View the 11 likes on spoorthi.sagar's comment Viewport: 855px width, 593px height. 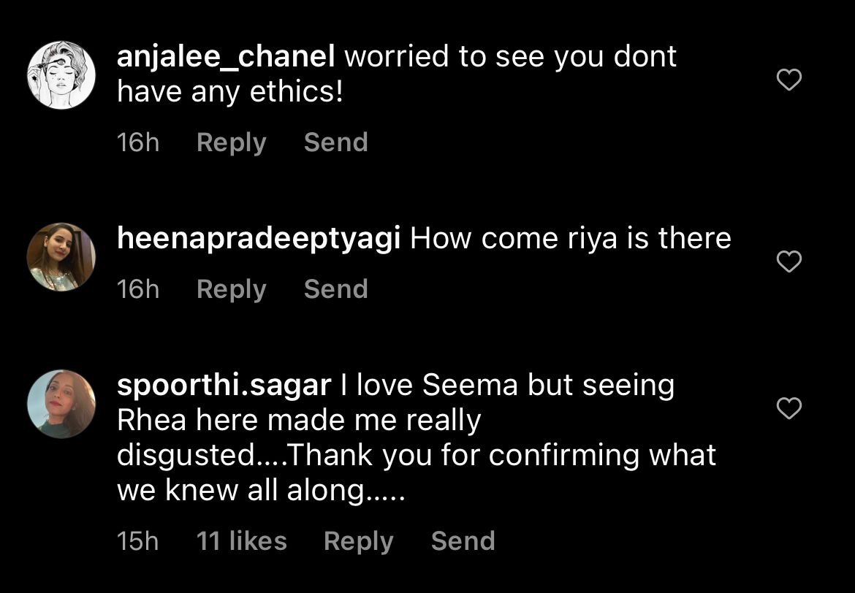click(x=241, y=541)
